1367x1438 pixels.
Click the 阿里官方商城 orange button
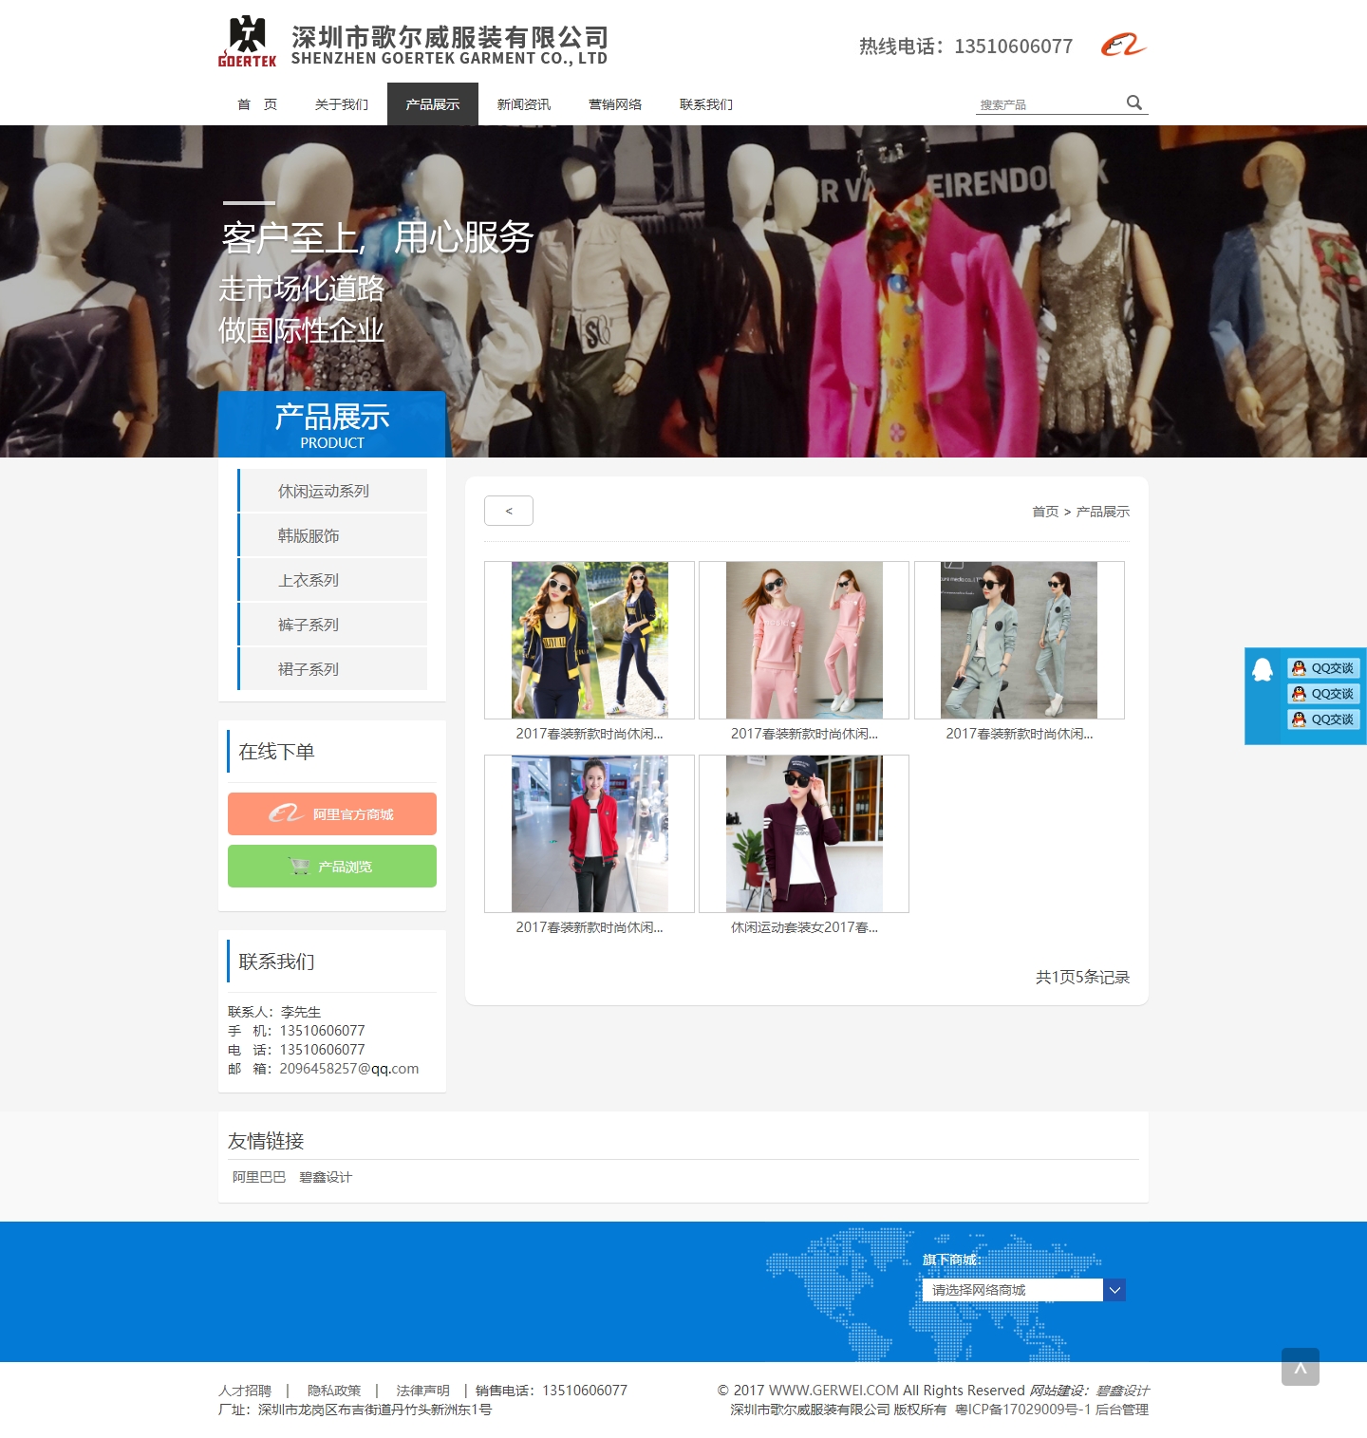coord(332,814)
